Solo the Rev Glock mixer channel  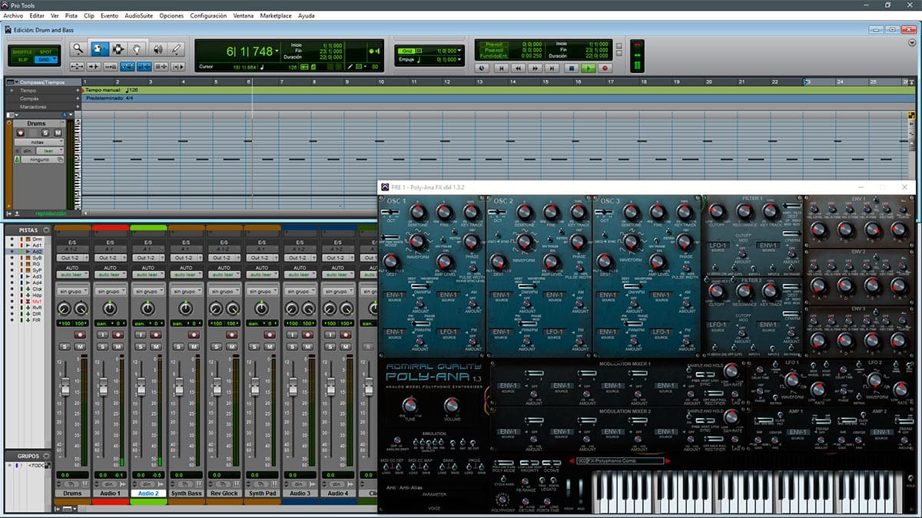tap(217, 346)
